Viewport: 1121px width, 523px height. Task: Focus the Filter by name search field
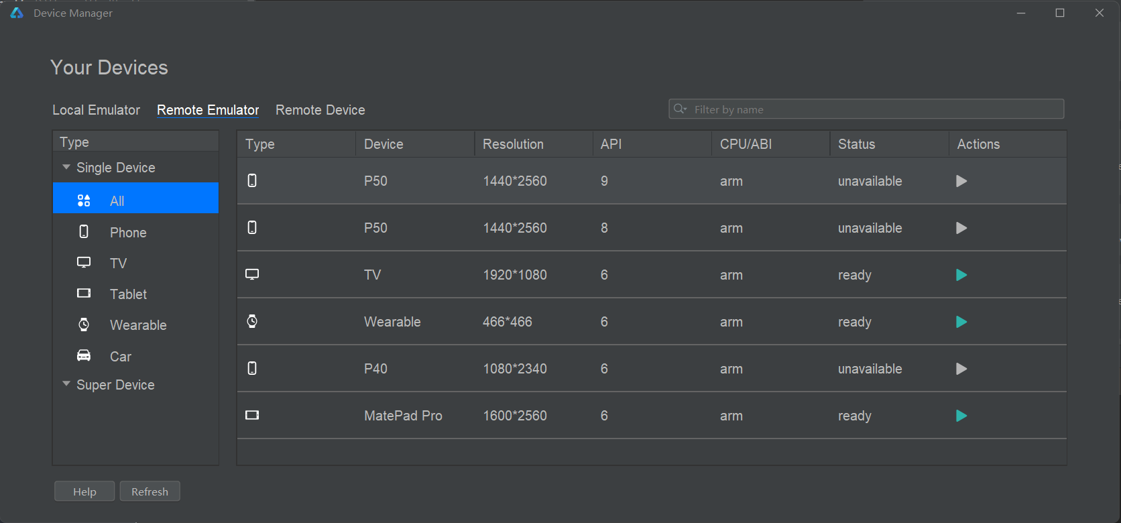point(866,109)
